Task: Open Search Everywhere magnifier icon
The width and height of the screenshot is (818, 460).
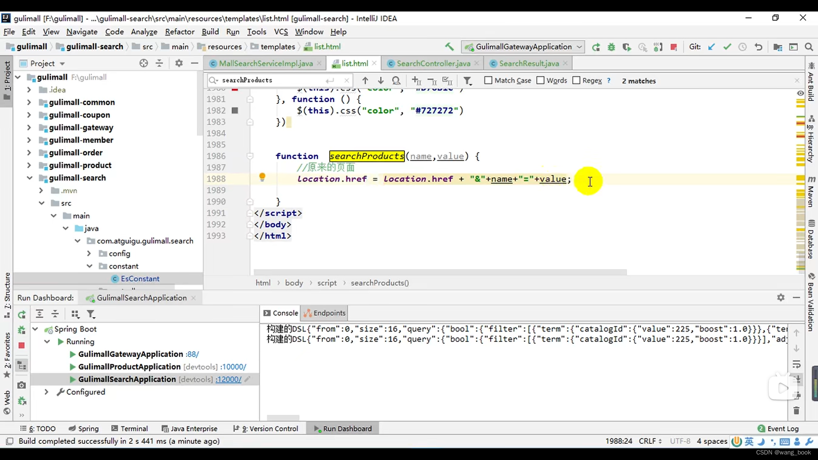Action: click(x=809, y=47)
